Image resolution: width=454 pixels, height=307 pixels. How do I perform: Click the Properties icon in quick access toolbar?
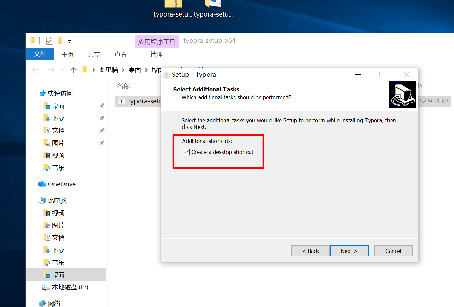coord(49,41)
